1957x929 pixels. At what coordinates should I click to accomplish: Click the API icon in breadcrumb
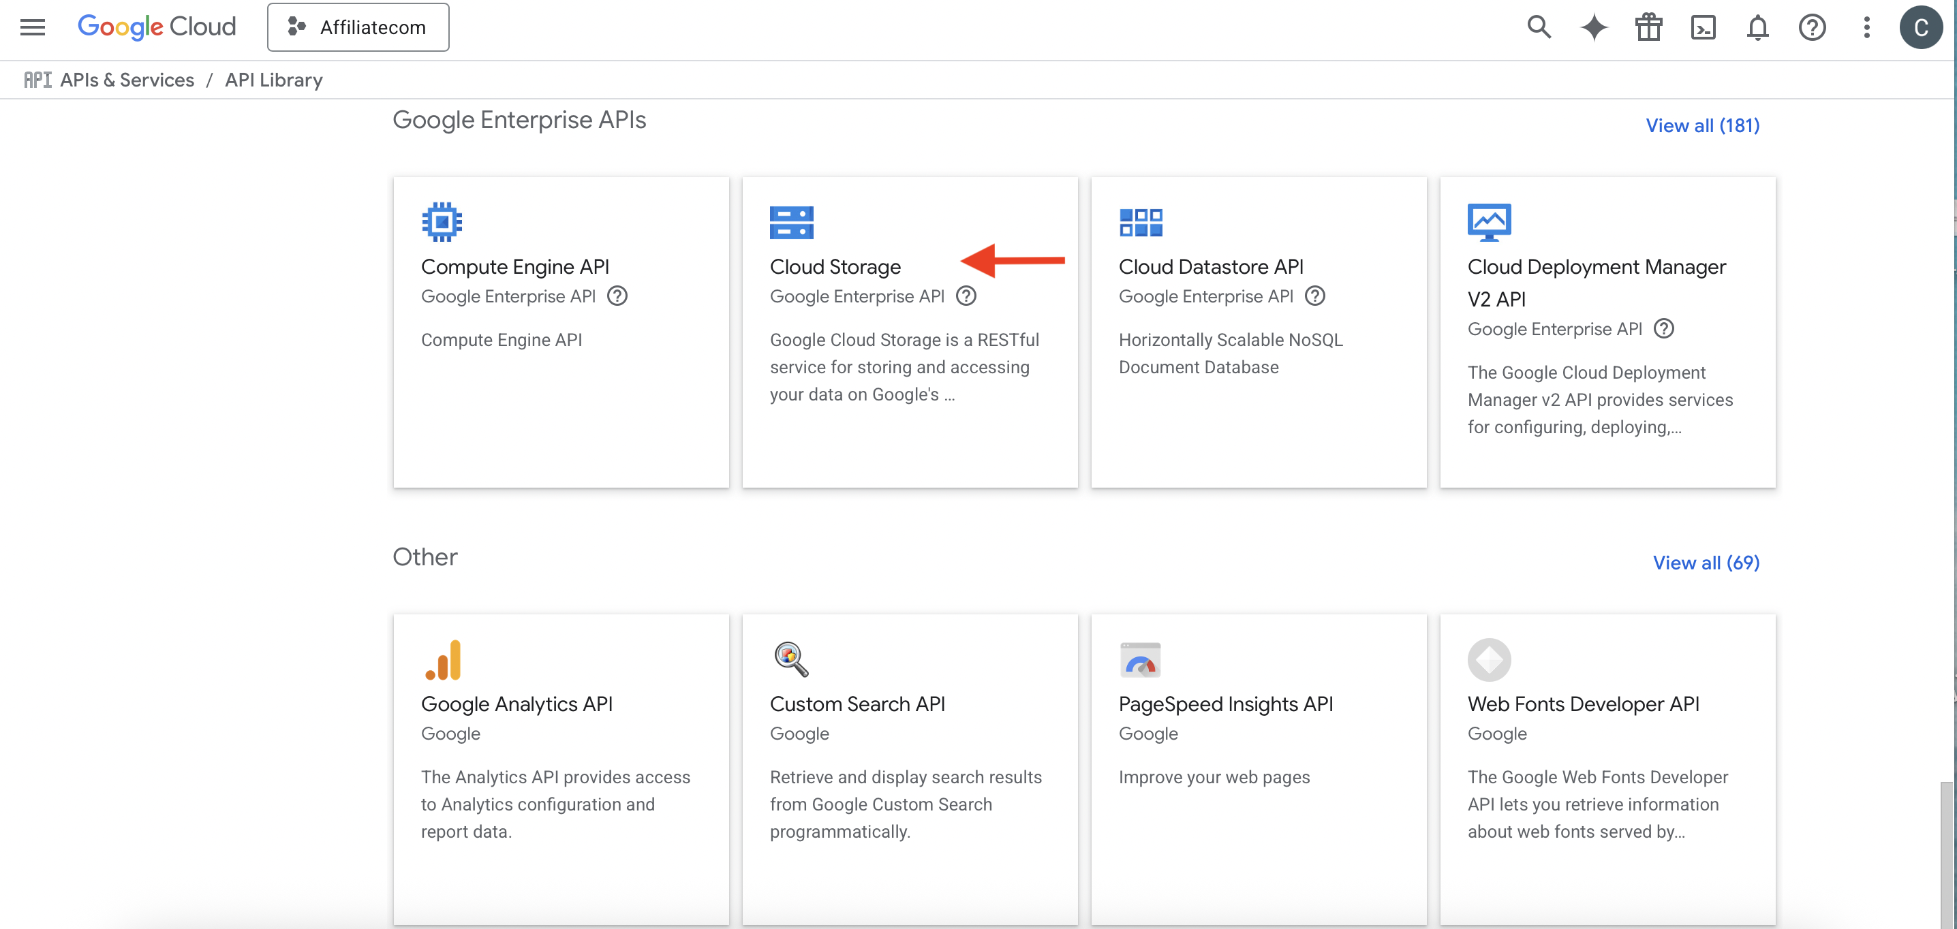click(x=37, y=80)
